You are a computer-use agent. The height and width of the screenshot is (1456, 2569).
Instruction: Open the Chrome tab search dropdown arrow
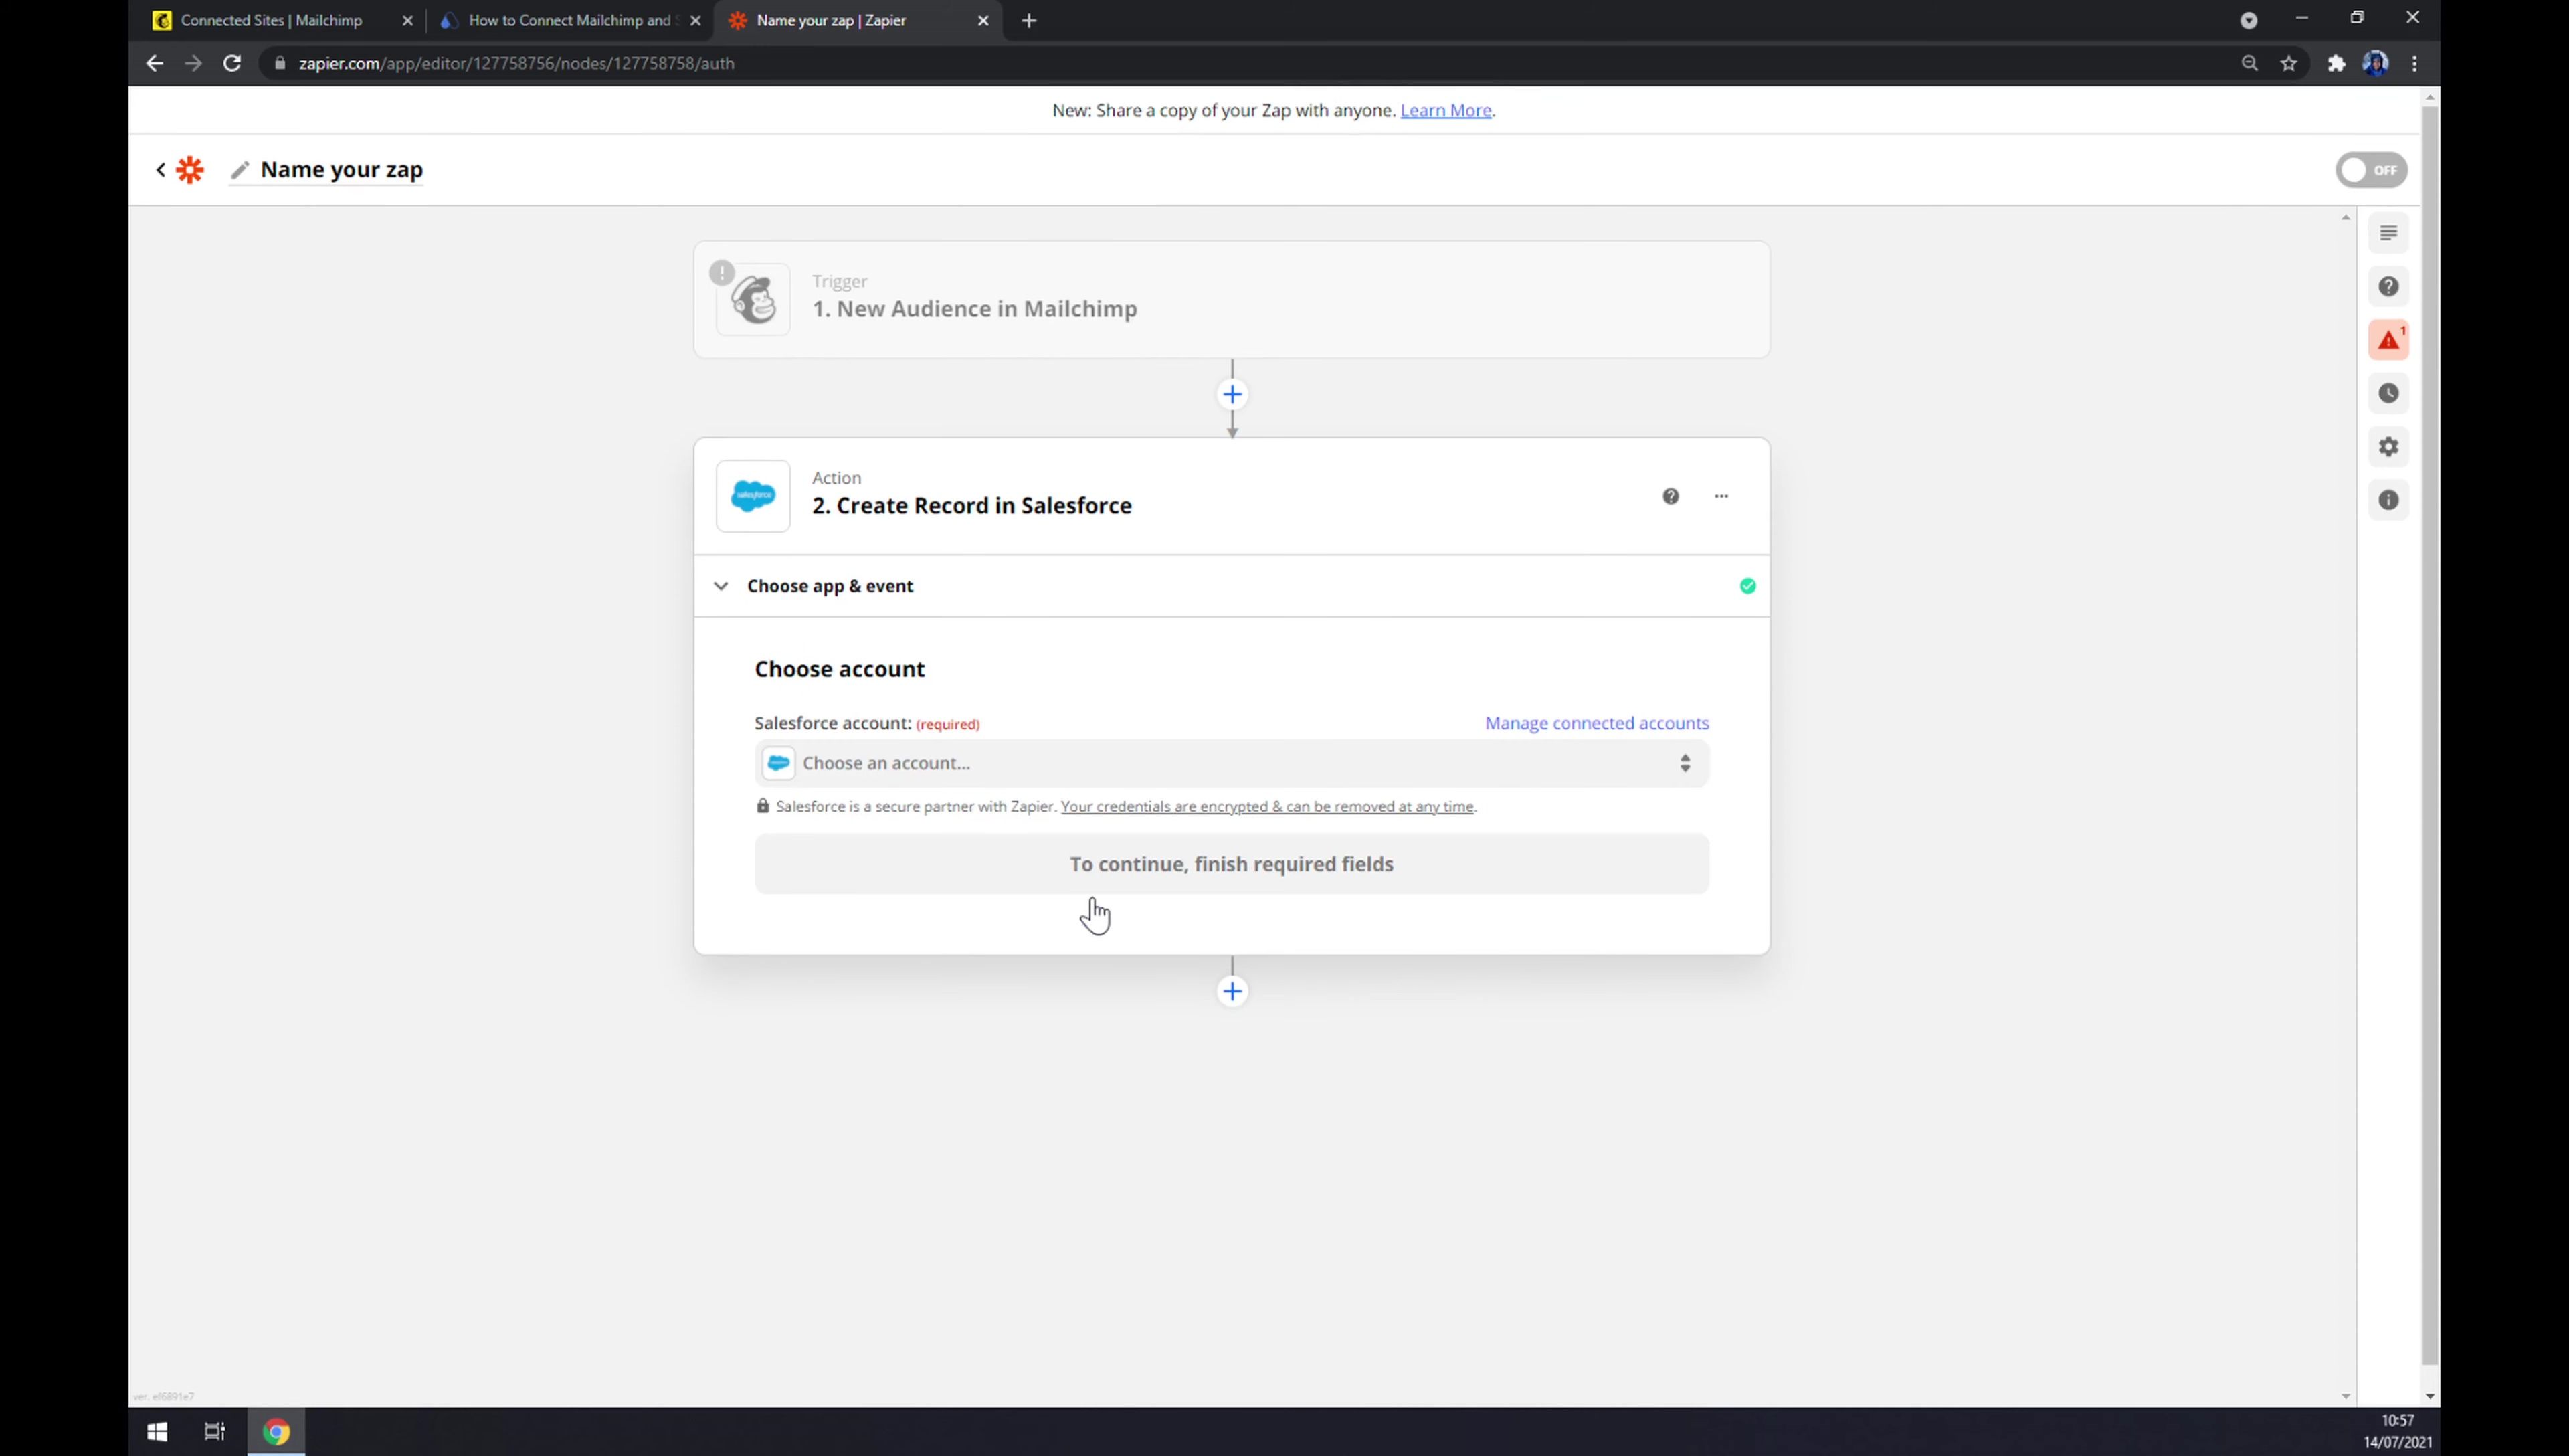[2248, 20]
